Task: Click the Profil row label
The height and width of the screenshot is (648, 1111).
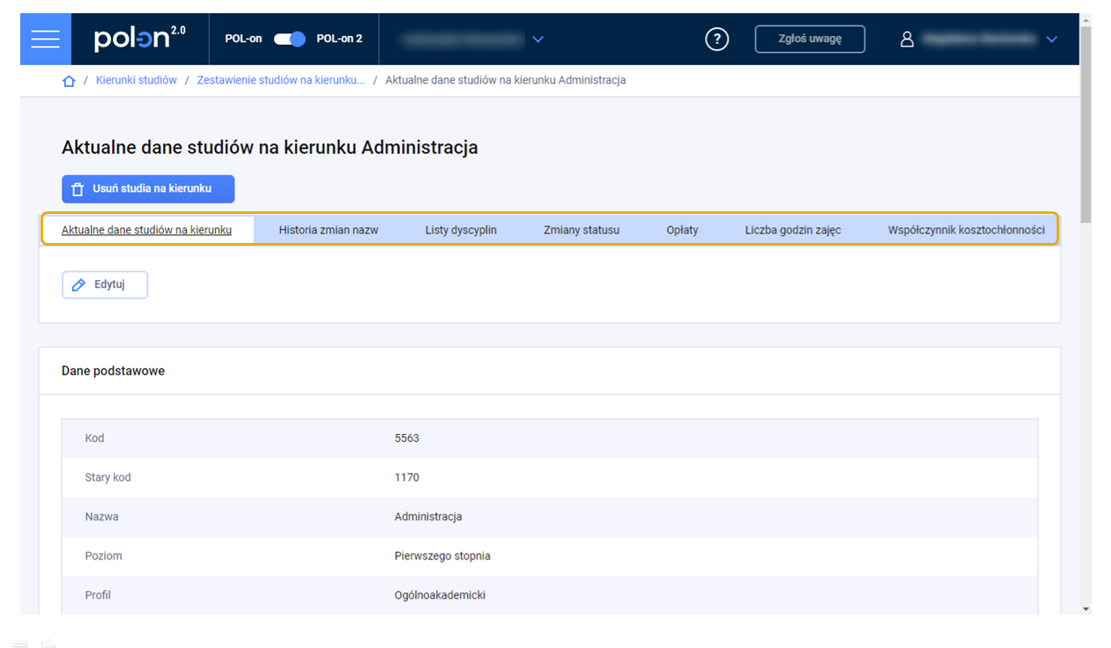Action: point(98,595)
